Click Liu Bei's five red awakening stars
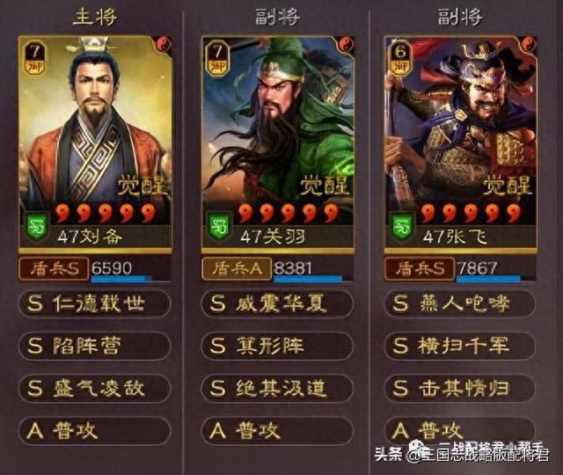Image resolution: width=563 pixels, height=475 pixels. tap(106, 213)
